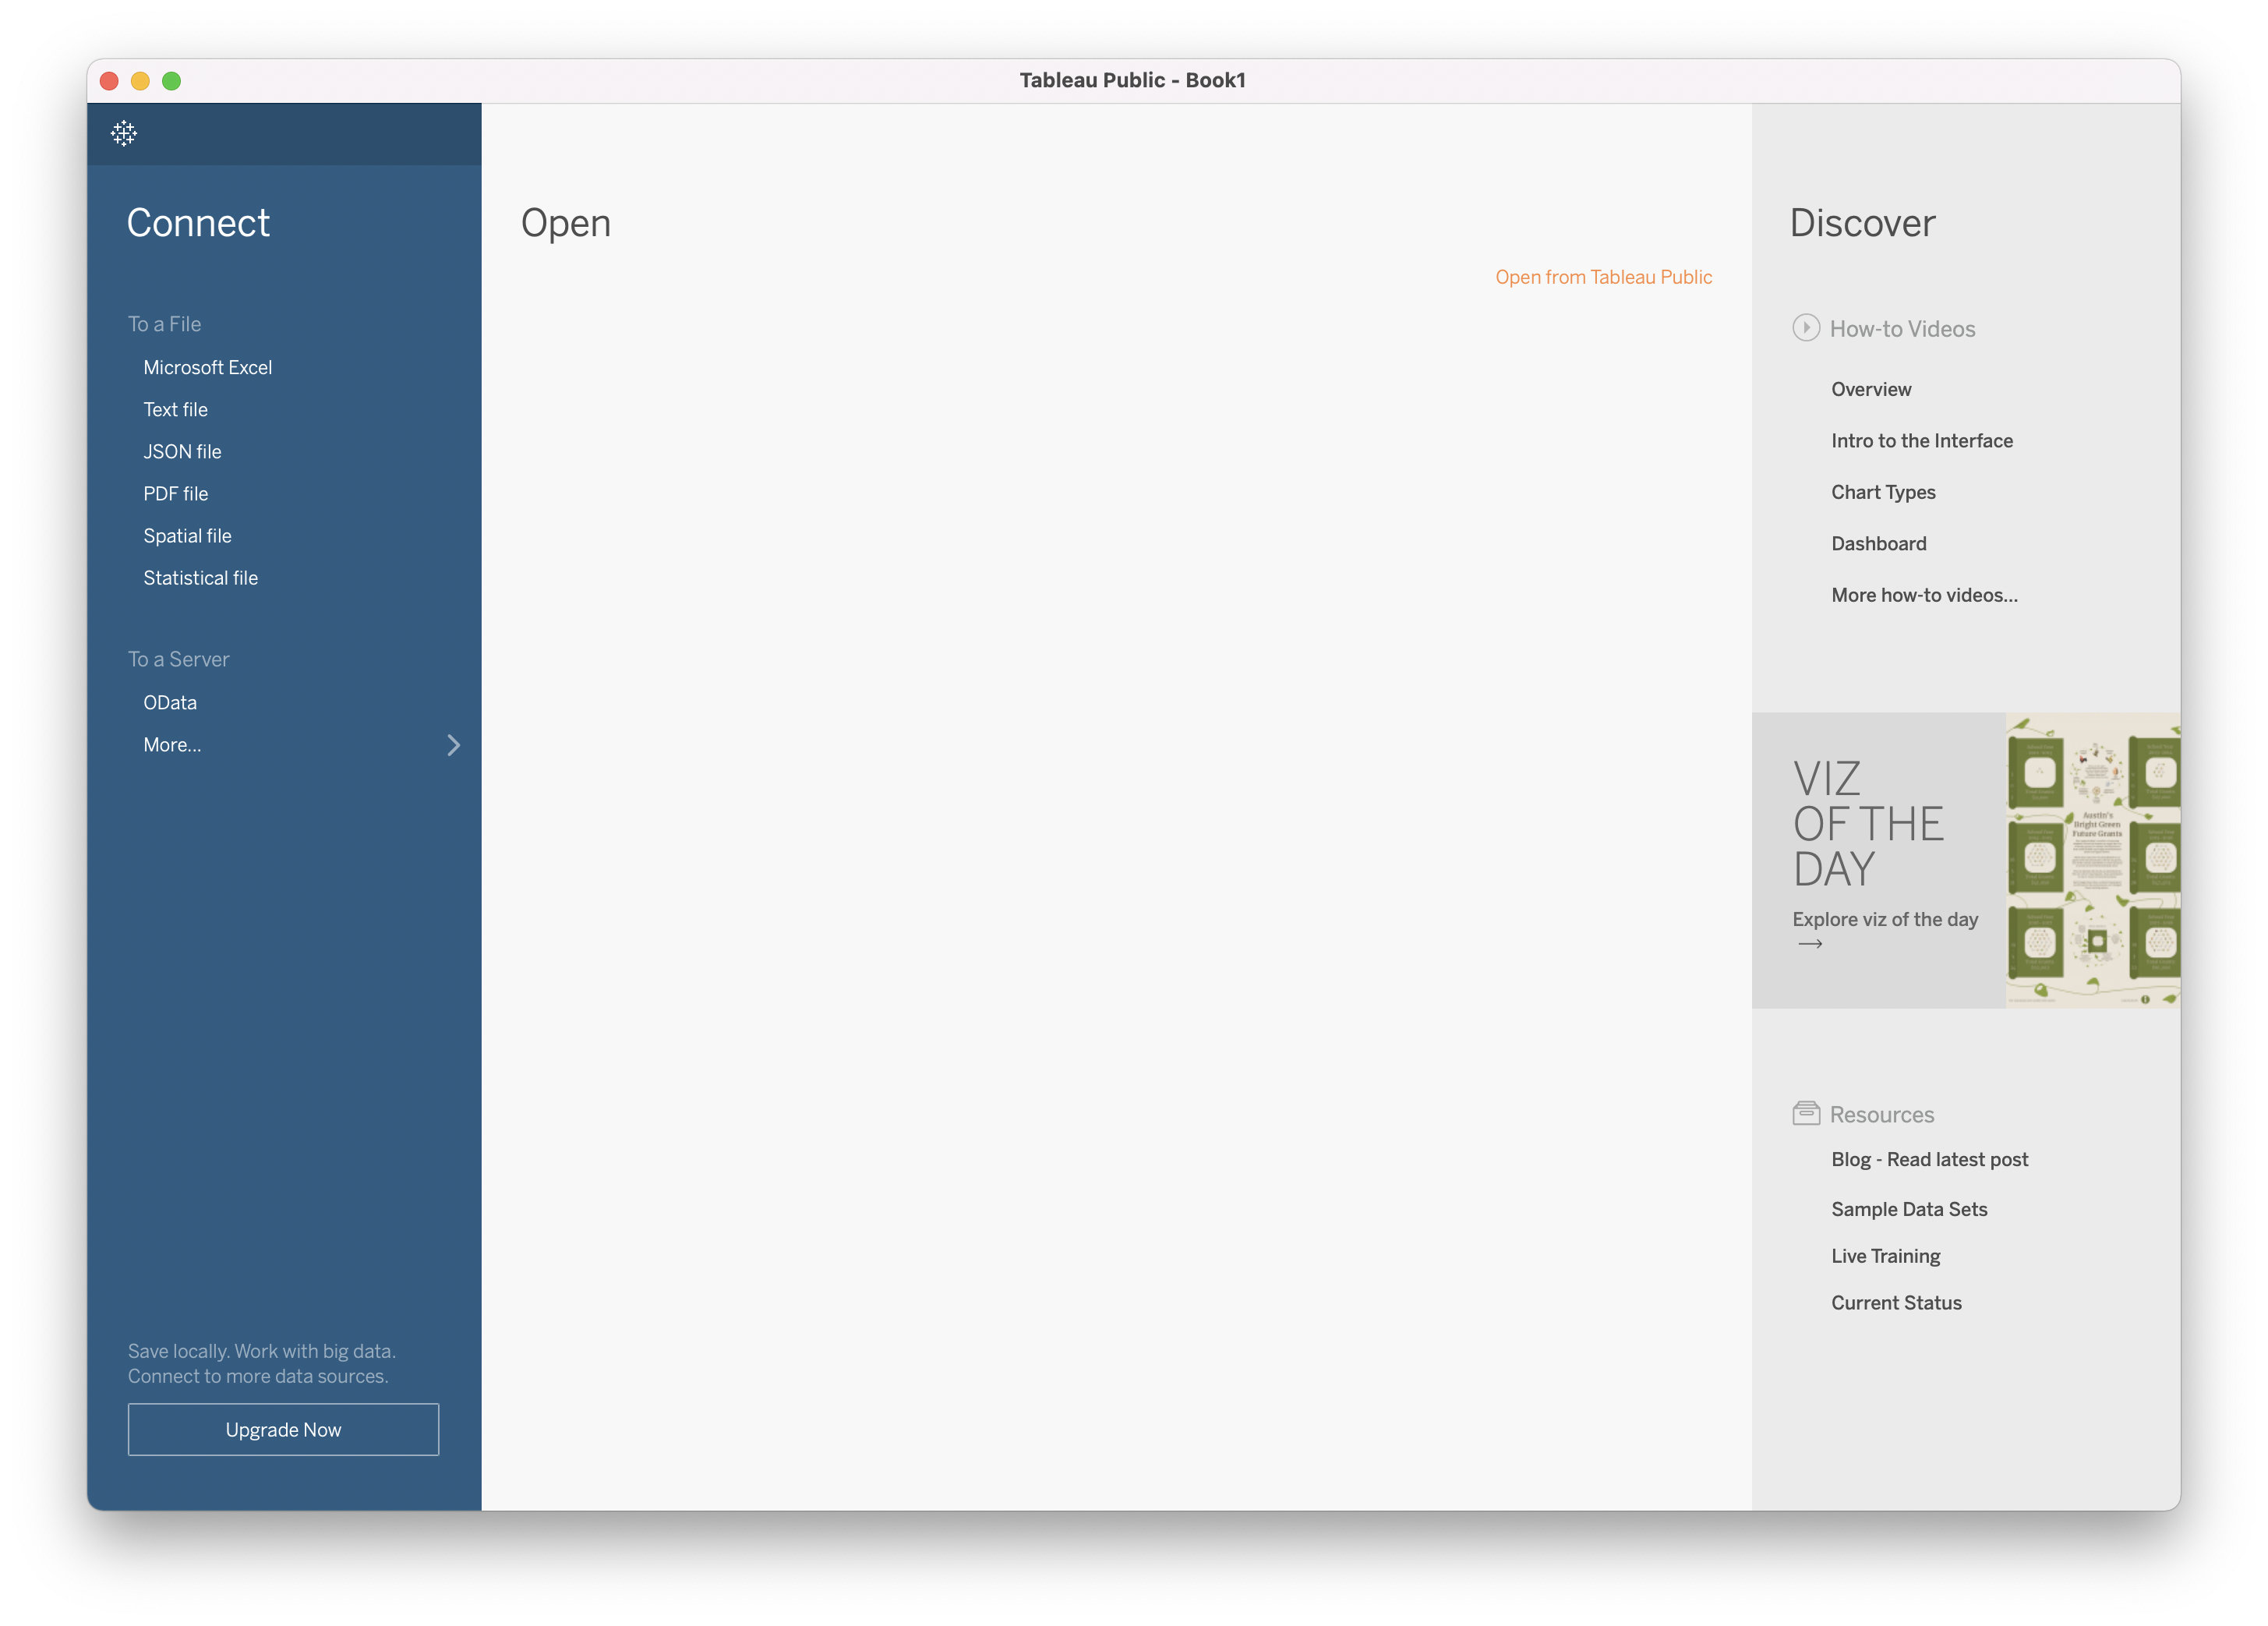The height and width of the screenshot is (1626, 2268).
Task: Select Statistical file data source
Action: click(x=199, y=577)
